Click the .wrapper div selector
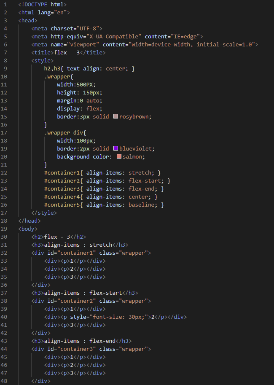 [x=64, y=132]
